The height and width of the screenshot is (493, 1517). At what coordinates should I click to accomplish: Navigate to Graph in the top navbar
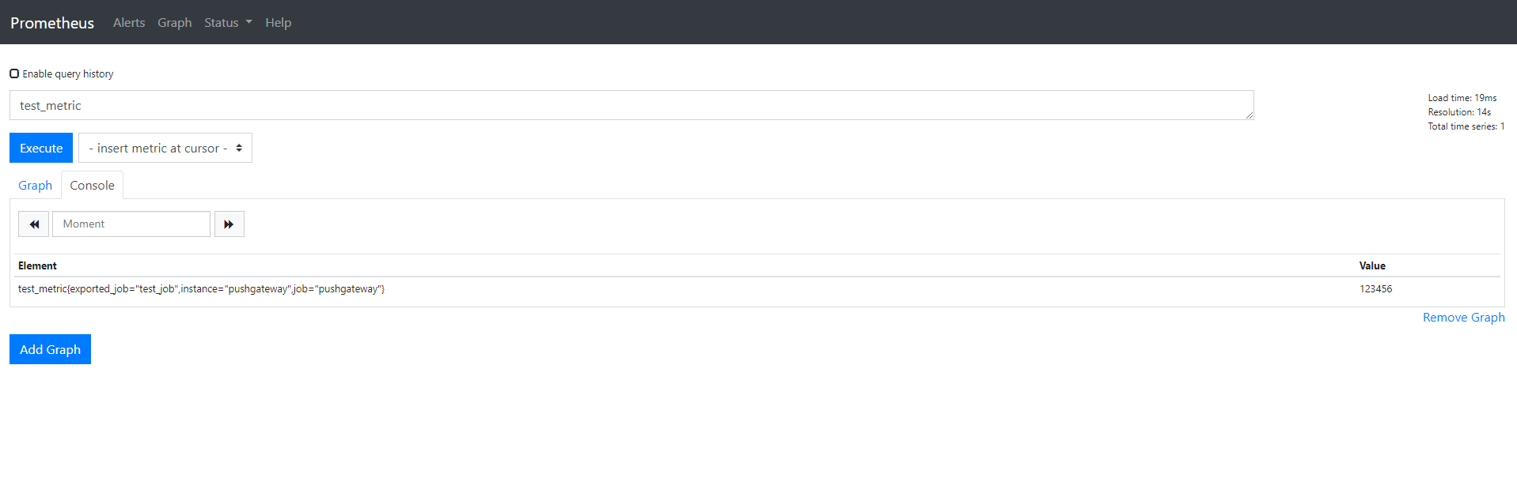(174, 22)
